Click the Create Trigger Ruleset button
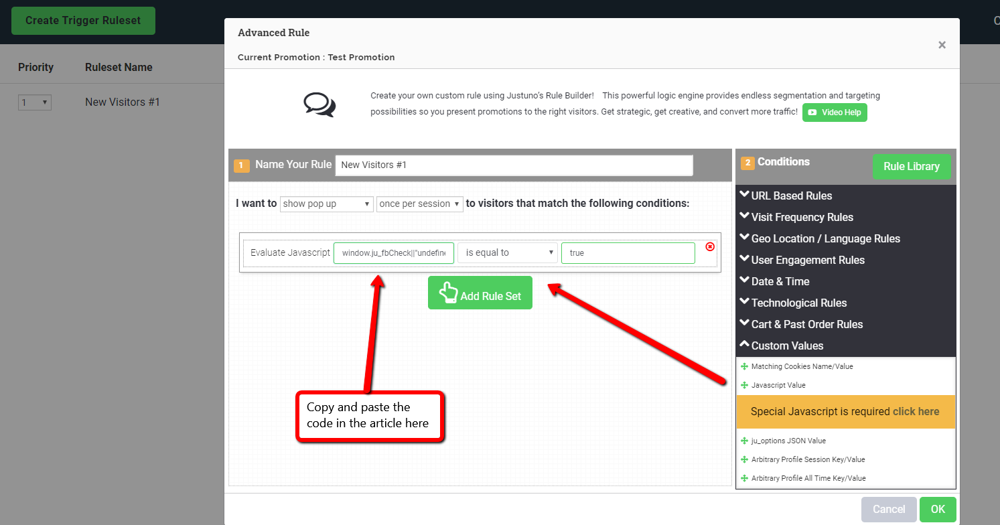This screenshot has height=525, width=1000. point(83,21)
